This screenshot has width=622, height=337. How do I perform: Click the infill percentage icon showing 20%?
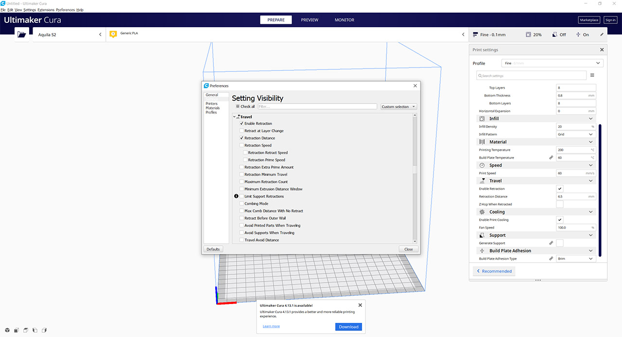tap(529, 34)
